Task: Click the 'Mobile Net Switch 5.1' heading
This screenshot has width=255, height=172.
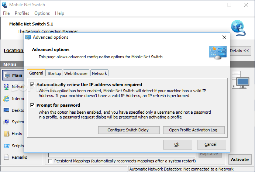Action: pos(31,24)
